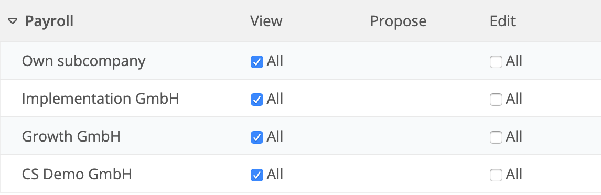Select the View column header
The width and height of the screenshot is (601, 195).
click(x=266, y=21)
